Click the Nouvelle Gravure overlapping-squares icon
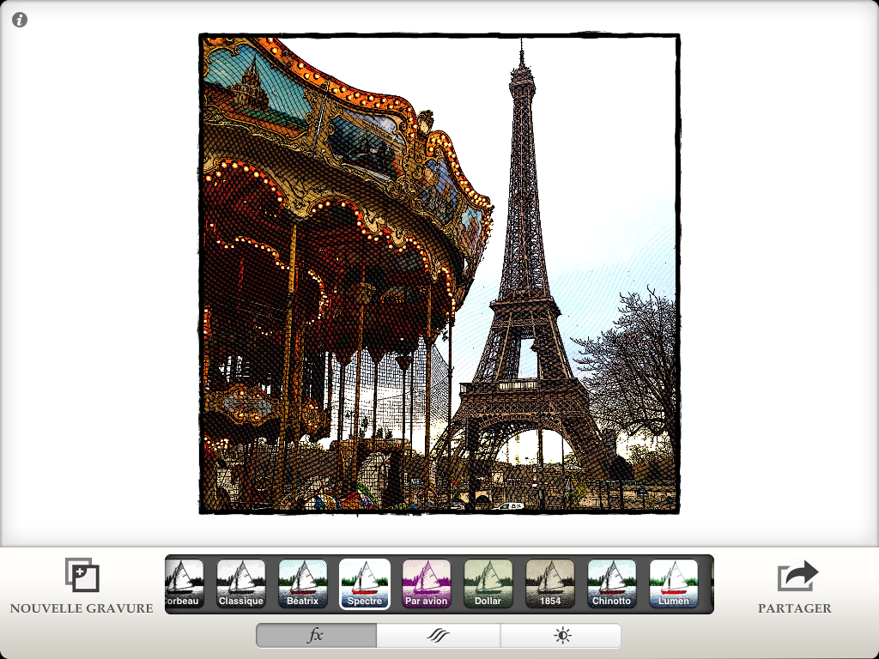Image resolution: width=879 pixels, height=659 pixels. [x=82, y=575]
